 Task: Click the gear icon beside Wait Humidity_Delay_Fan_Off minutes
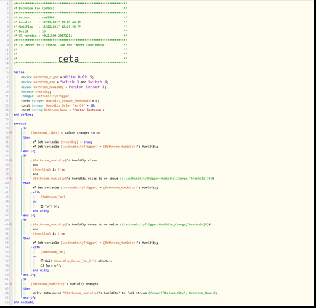pyautogui.click(x=42, y=261)
